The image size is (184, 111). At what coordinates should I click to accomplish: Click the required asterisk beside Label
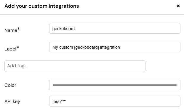pos(17,47)
